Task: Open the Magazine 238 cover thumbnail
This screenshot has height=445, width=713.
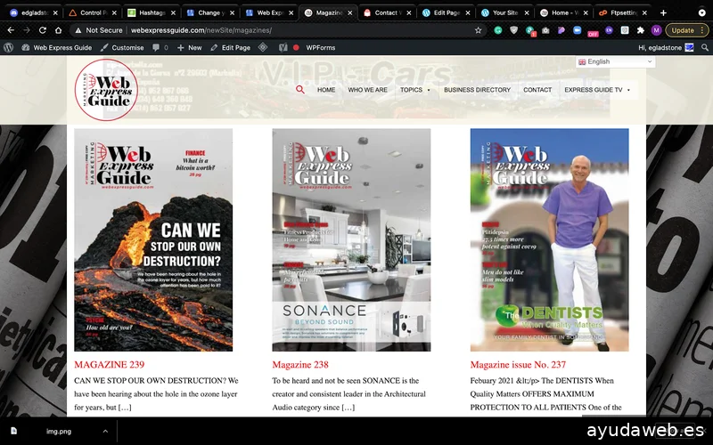Action: [x=351, y=240]
